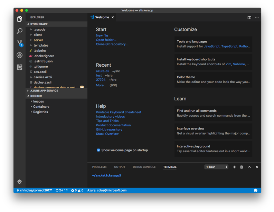Open the Extensions view icon
274x212 pixels.
20,67
